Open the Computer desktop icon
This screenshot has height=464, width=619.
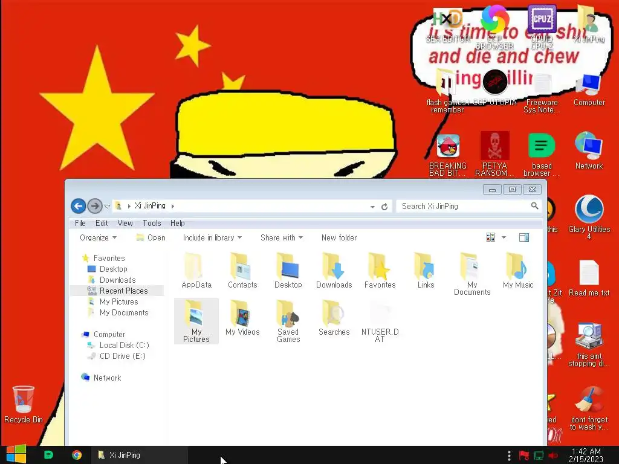point(589,90)
